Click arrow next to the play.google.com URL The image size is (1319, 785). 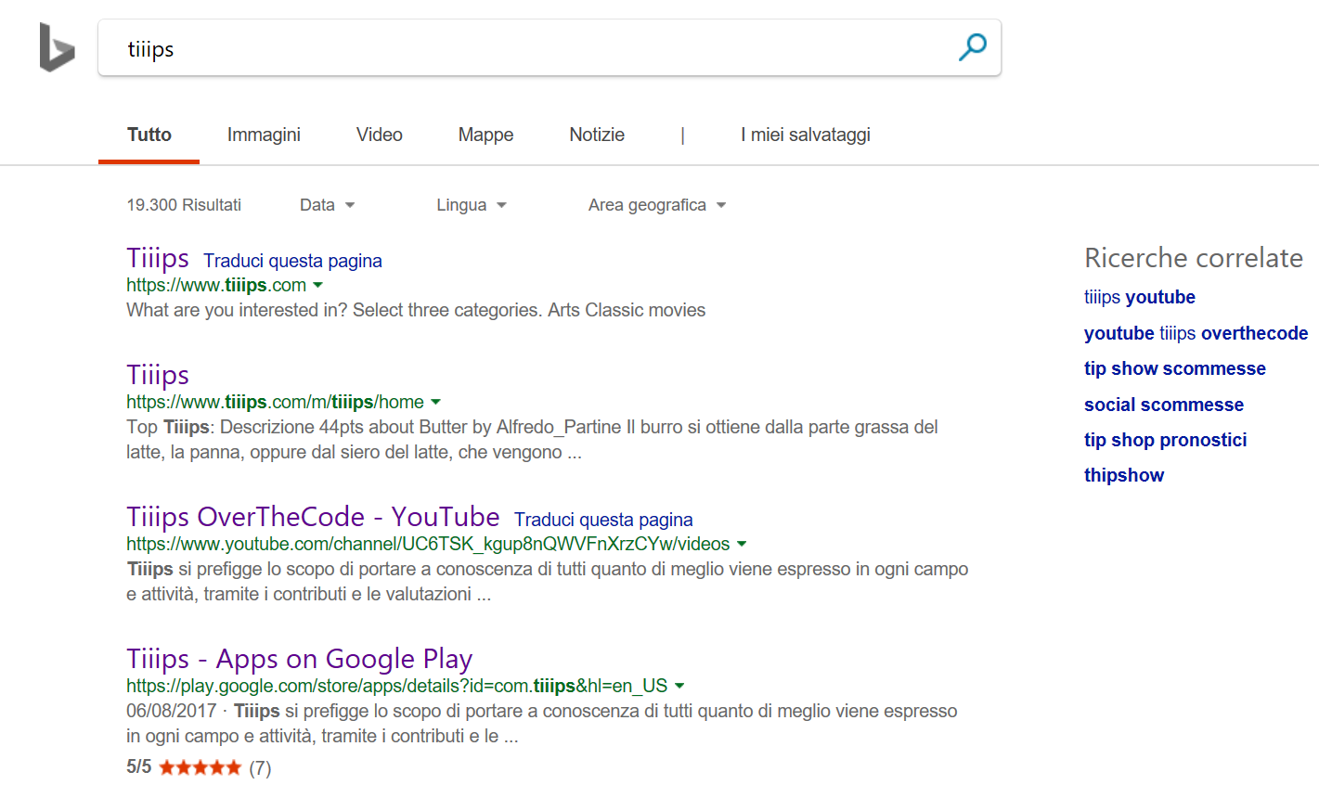[679, 686]
